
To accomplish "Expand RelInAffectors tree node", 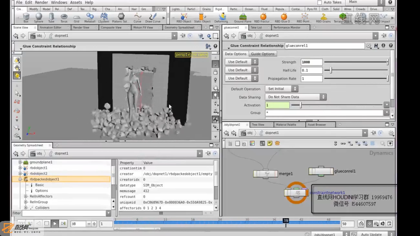I will [x=26, y=196].
